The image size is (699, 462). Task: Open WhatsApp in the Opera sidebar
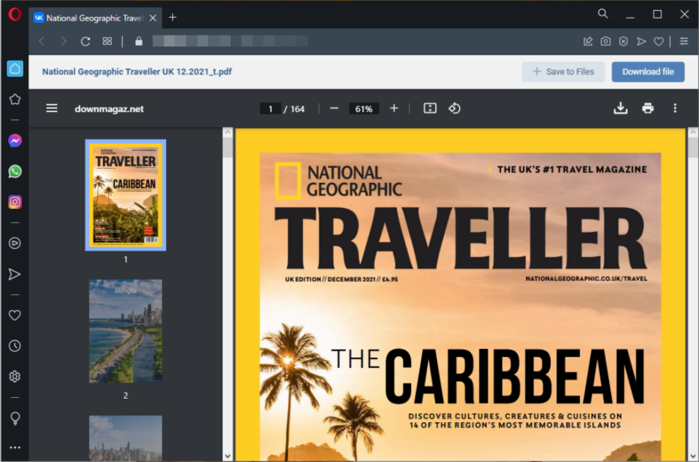tap(14, 171)
